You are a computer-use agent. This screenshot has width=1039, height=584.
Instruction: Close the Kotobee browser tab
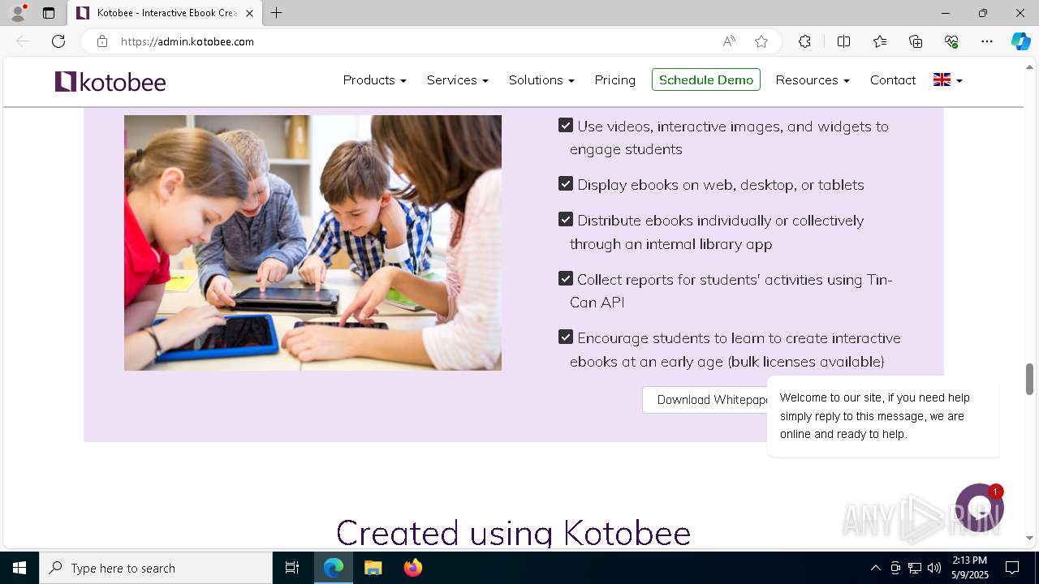(x=249, y=13)
